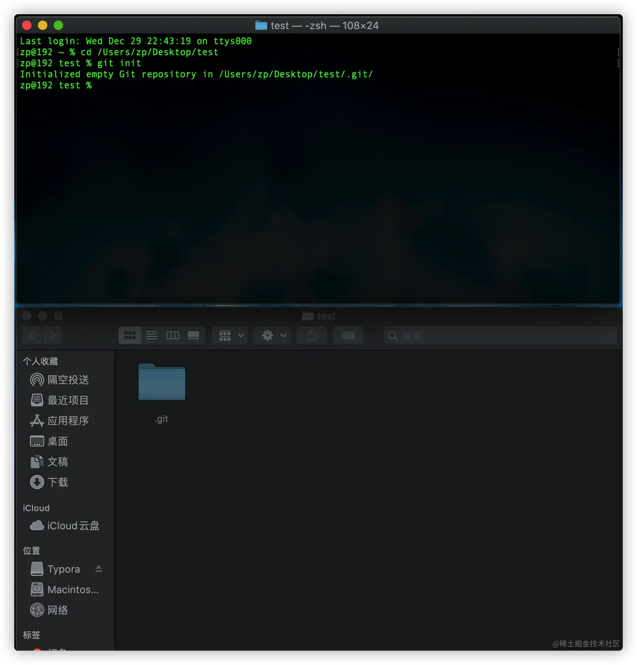Click the Finder search field
Viewport: 637px width, 665px height.
tap(500, 335)
